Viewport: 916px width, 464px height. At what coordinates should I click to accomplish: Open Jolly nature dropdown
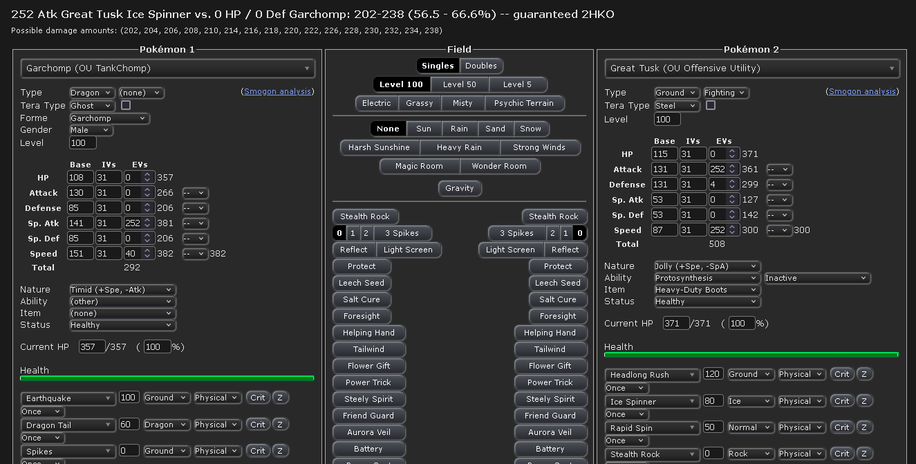coord(707,266)
